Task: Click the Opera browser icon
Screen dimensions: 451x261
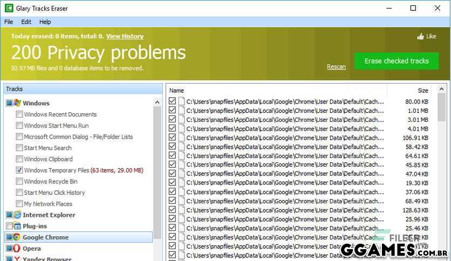Action: click(17, 249)
